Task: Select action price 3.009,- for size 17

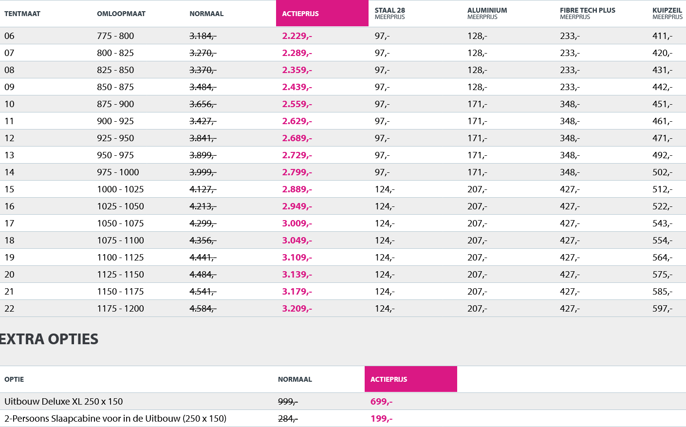Action: [x=297, y=223]
